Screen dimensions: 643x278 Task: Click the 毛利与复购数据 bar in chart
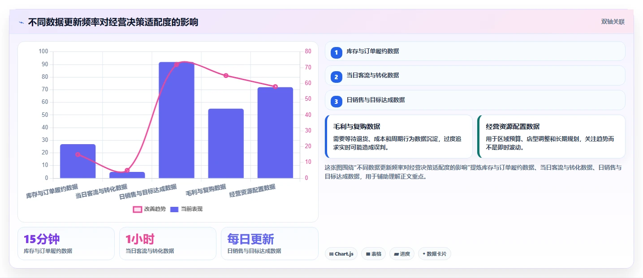point(226,143)
